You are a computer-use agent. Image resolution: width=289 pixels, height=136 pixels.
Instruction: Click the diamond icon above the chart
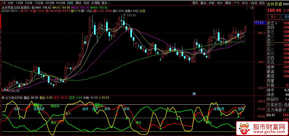coord(248,8)
